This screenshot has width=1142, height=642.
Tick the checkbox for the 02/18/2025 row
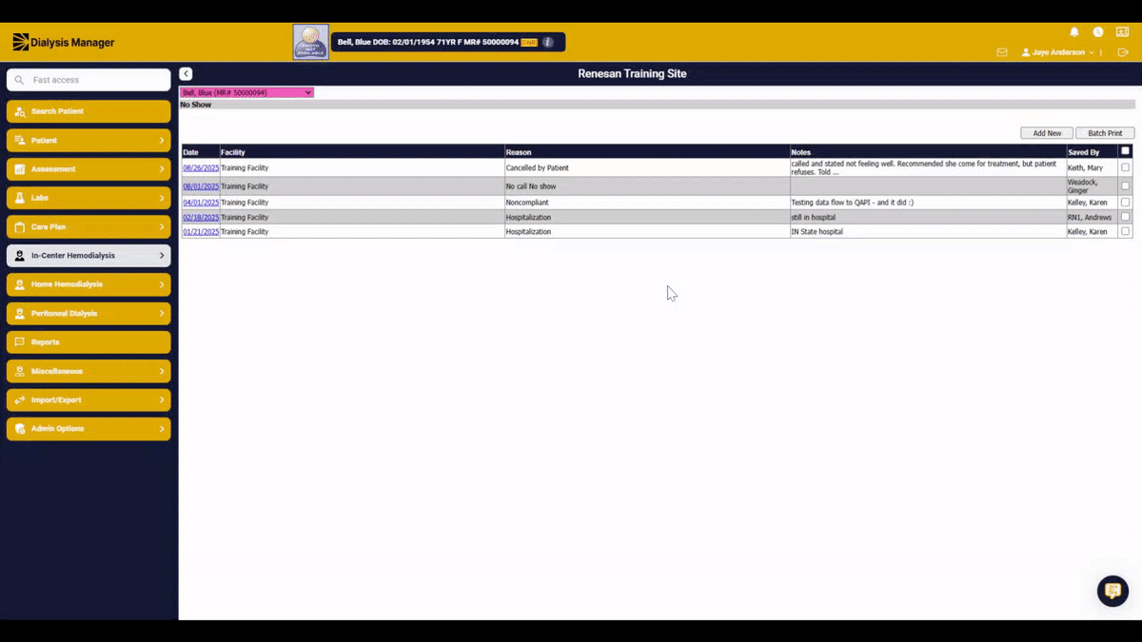[1126, 217]
